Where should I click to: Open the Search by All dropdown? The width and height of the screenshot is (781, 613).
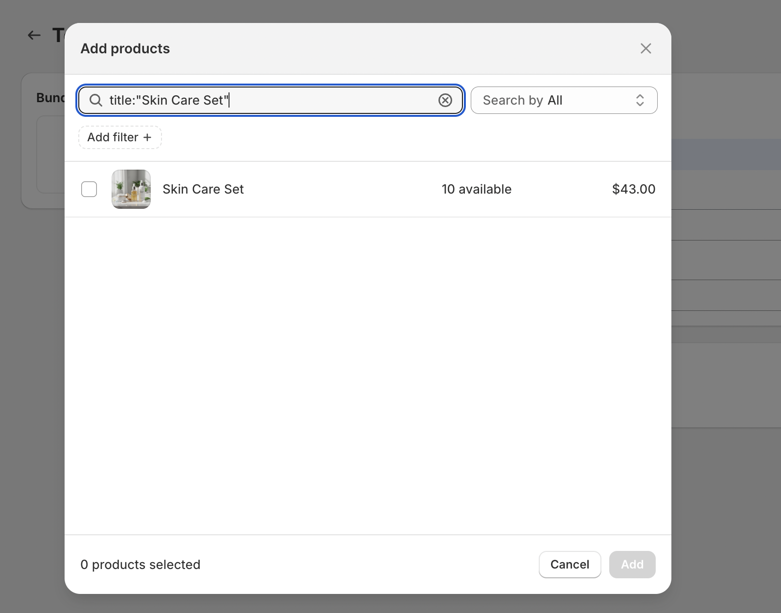tap(563, 100)
